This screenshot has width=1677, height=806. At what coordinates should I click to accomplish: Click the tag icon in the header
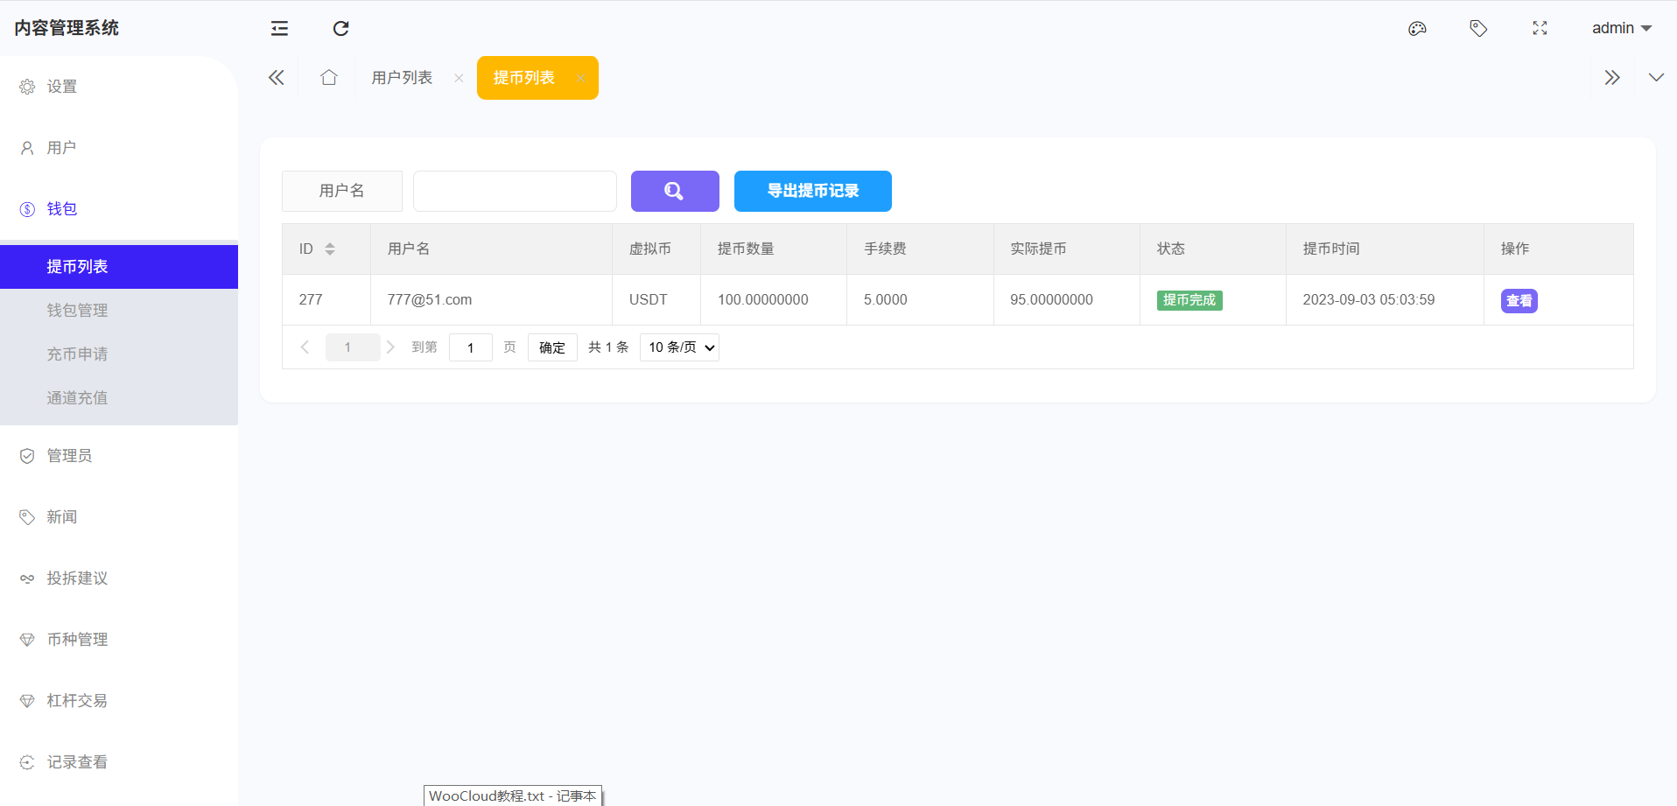(1478, 29)
